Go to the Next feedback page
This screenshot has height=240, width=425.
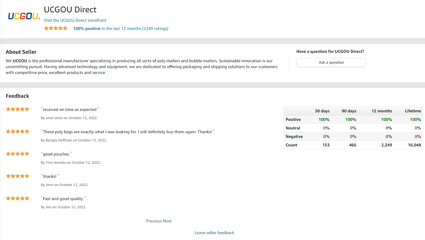pyautogui.click(x=167, y=221)
